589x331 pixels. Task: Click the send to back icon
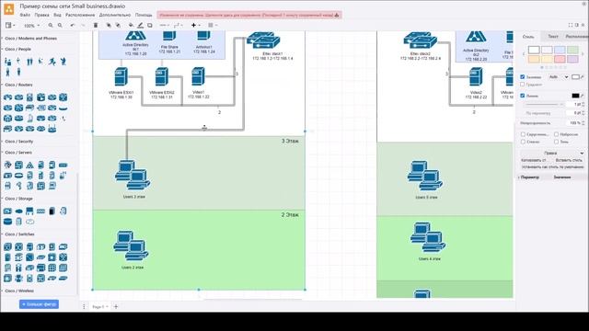click(118, 25)
